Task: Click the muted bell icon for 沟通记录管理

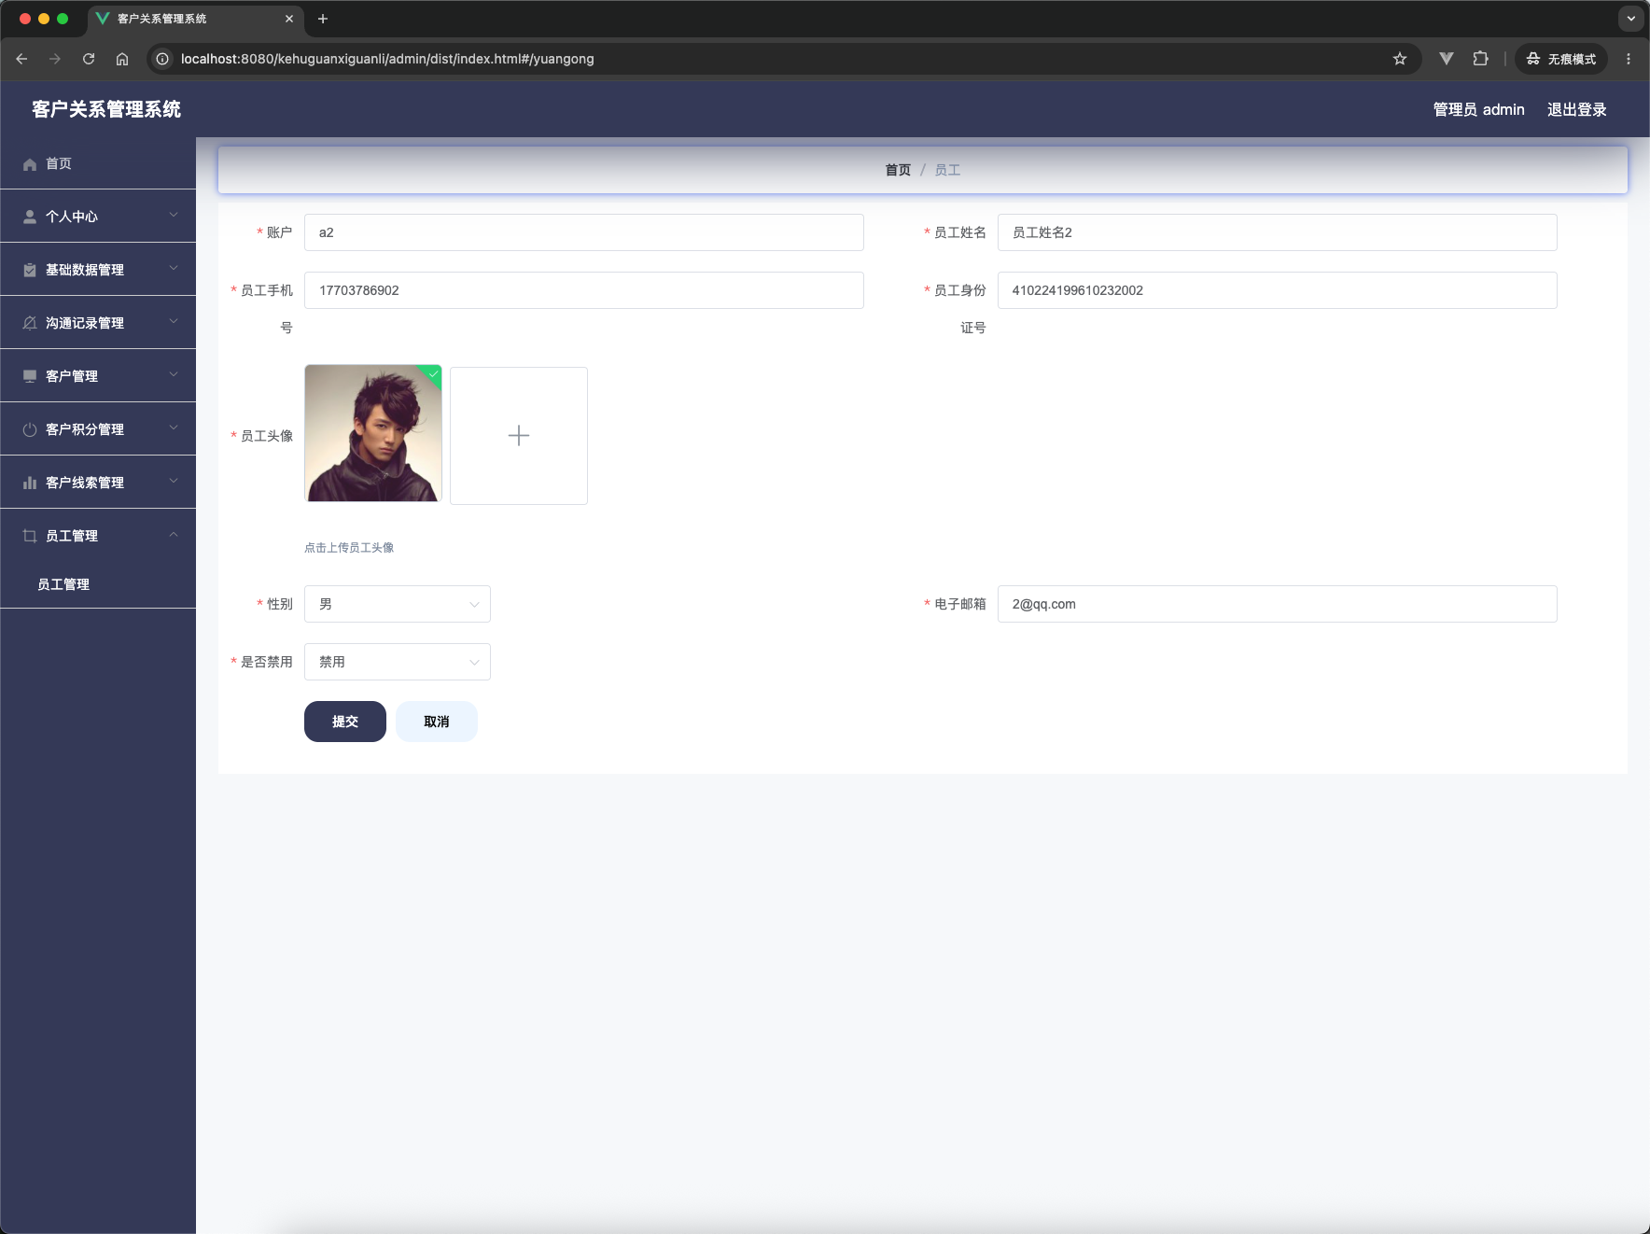Action: [30, 323]
